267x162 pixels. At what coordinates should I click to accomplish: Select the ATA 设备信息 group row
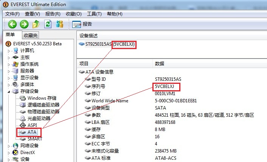tap(99, 72)
